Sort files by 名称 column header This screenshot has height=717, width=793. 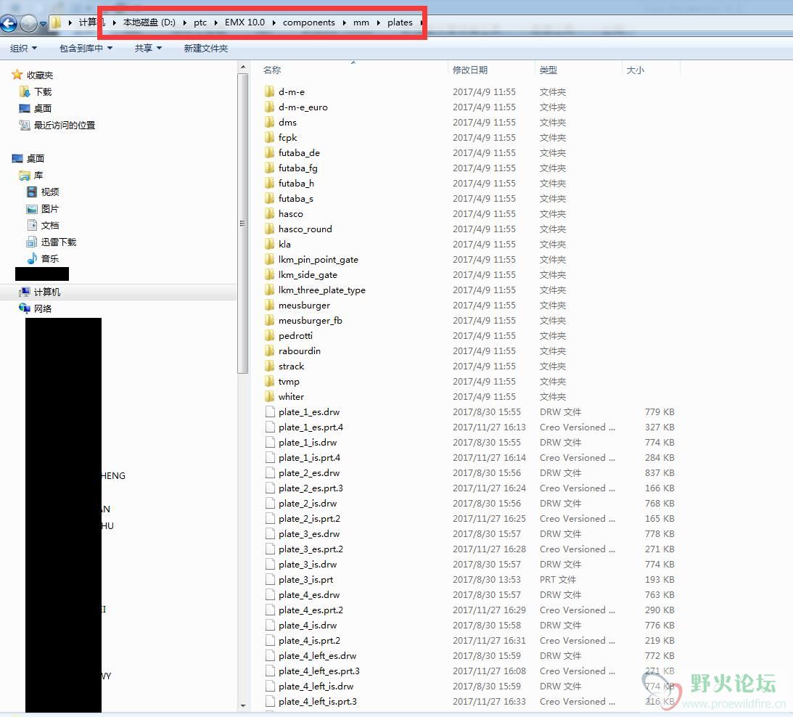coord(272,70)
